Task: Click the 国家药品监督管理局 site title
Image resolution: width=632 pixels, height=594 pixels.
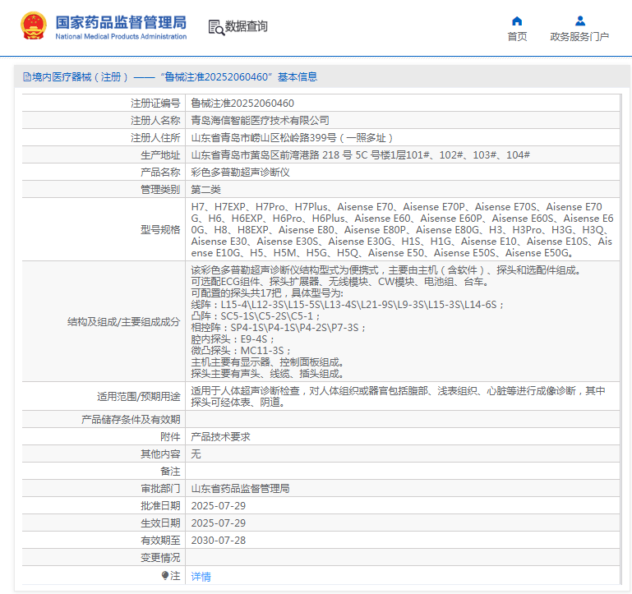Action: click(x=121, y=21)
